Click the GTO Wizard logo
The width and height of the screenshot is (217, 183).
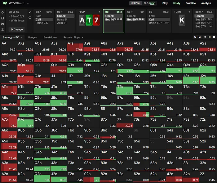[5, 3]
